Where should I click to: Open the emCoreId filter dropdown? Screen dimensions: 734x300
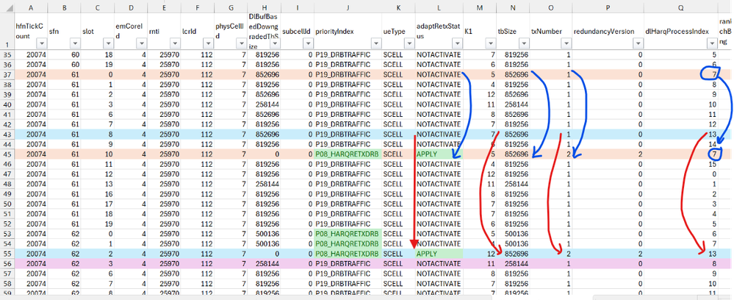[x=141, y=43]
